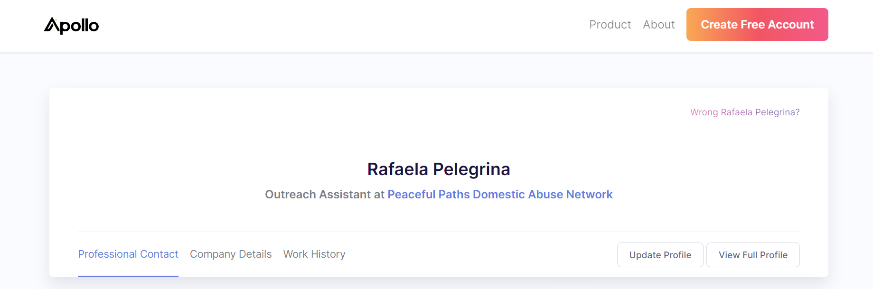The image size is (873, 289).
Task: Click the 'Outreach Assistant at' title text
Action: pos(325,195)
